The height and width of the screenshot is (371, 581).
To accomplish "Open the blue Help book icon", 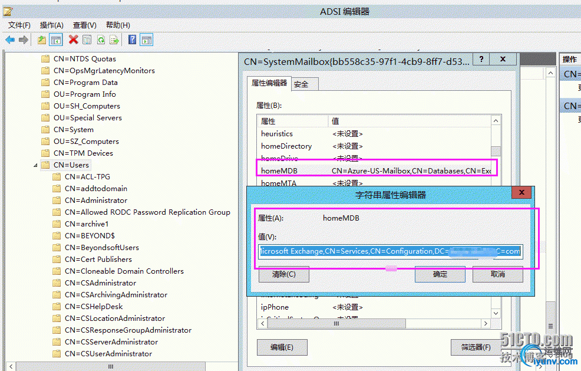I will (x=132, y=40).
